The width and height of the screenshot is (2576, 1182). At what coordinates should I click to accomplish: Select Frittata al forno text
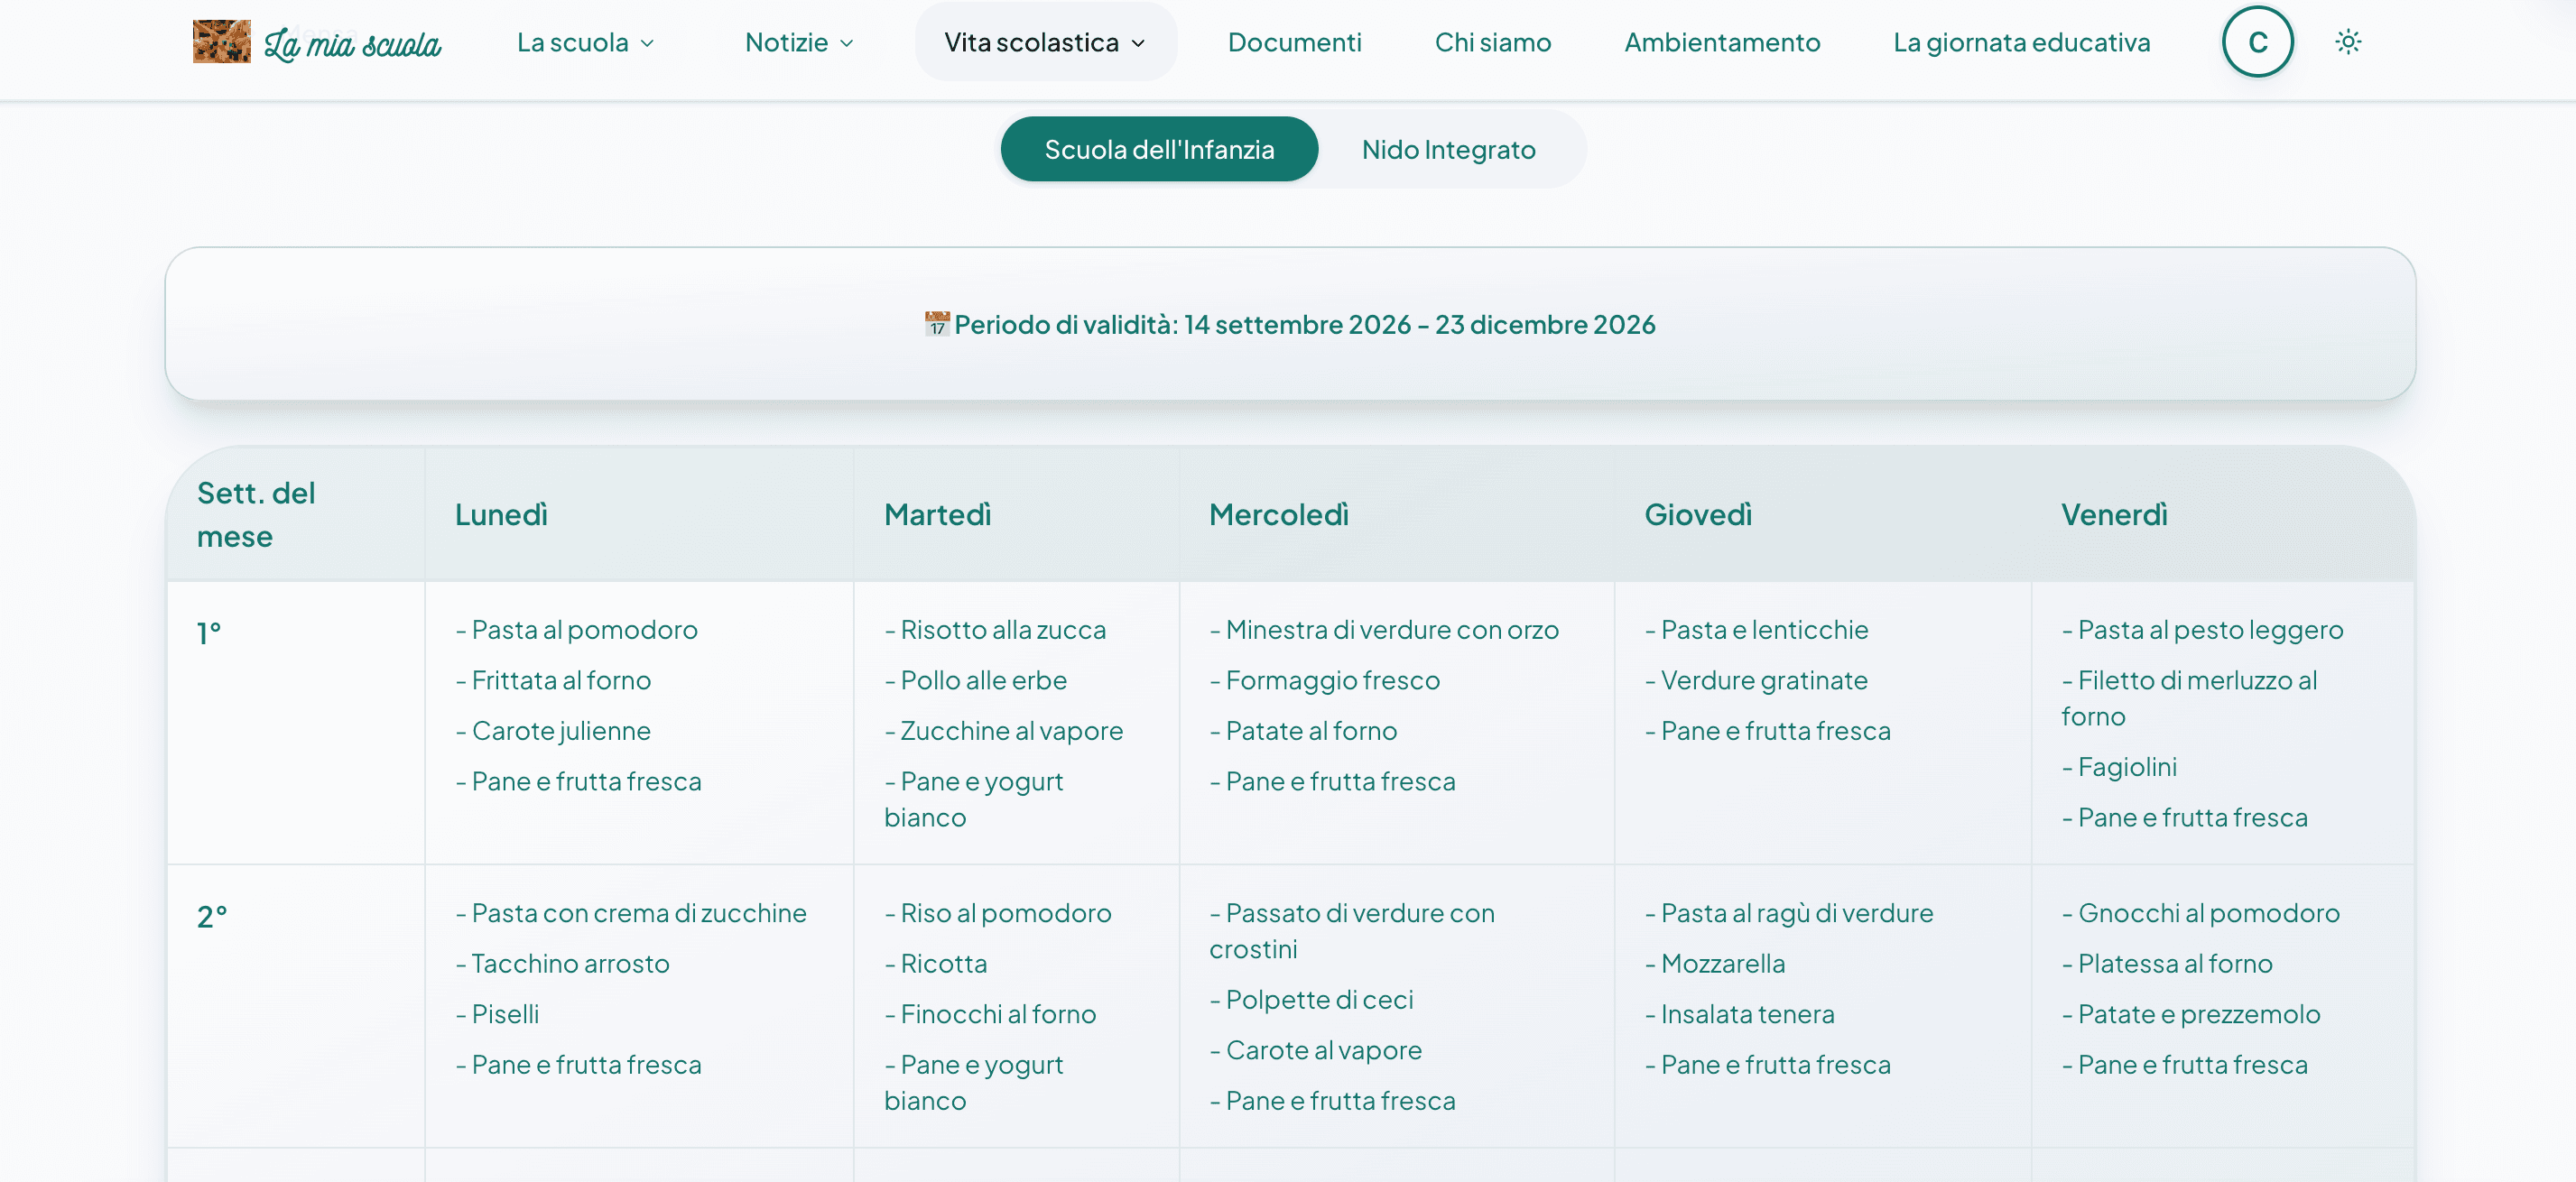point(553,680)
